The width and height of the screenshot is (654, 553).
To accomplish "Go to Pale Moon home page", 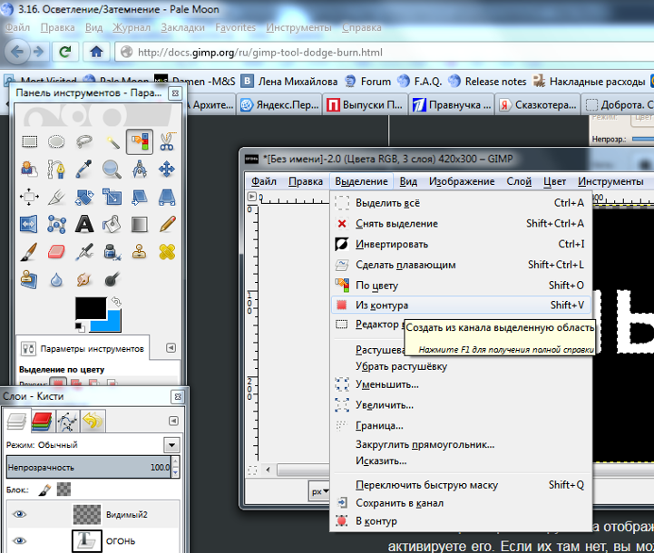I will point(96,52).
